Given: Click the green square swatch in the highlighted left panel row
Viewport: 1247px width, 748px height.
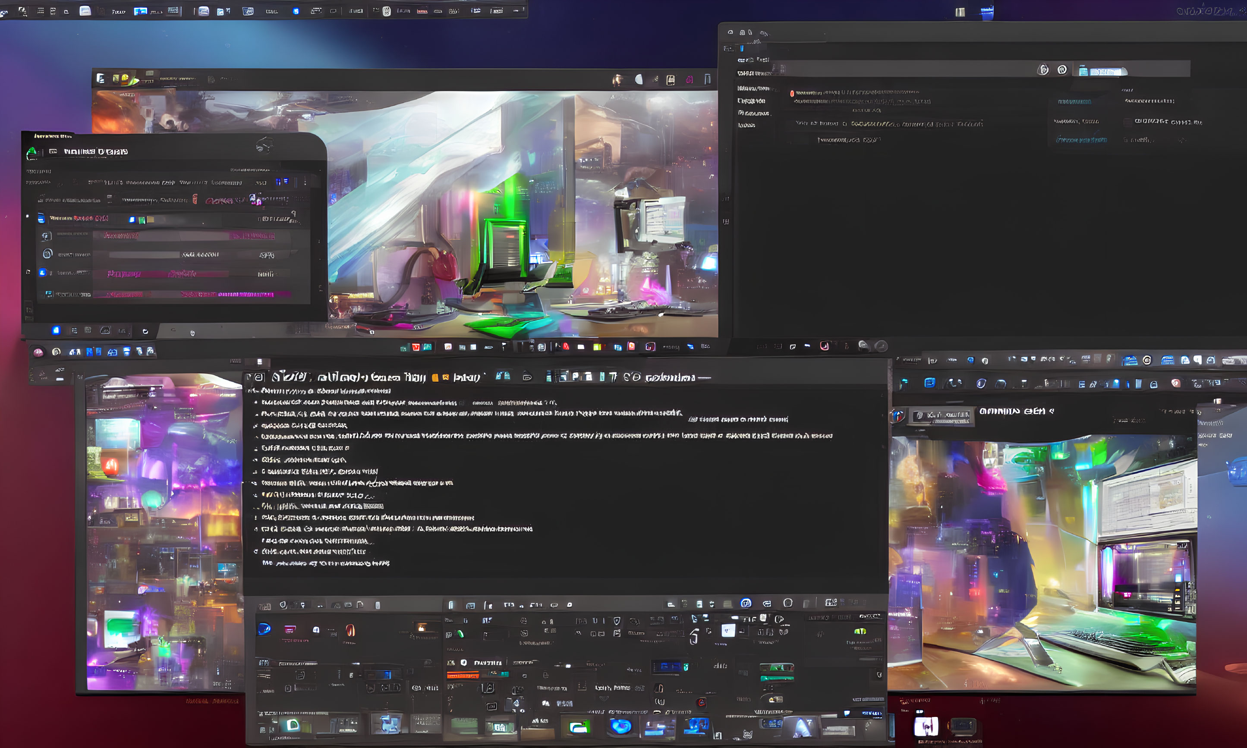Looking at the screenshot, I should click(x=142, y=220).
